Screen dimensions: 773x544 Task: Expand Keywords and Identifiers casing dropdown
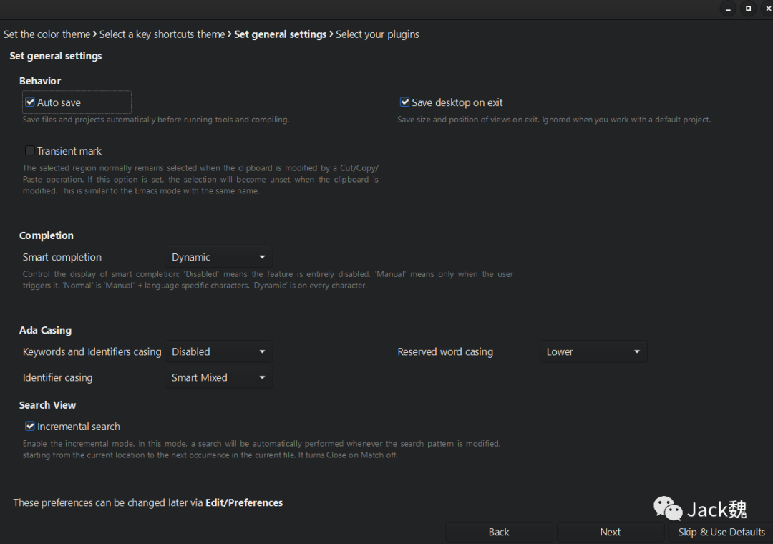218,352
